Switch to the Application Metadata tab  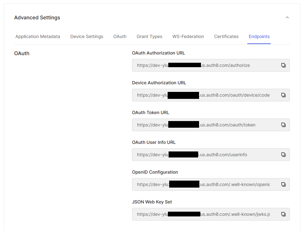click(x=37, y=36)
